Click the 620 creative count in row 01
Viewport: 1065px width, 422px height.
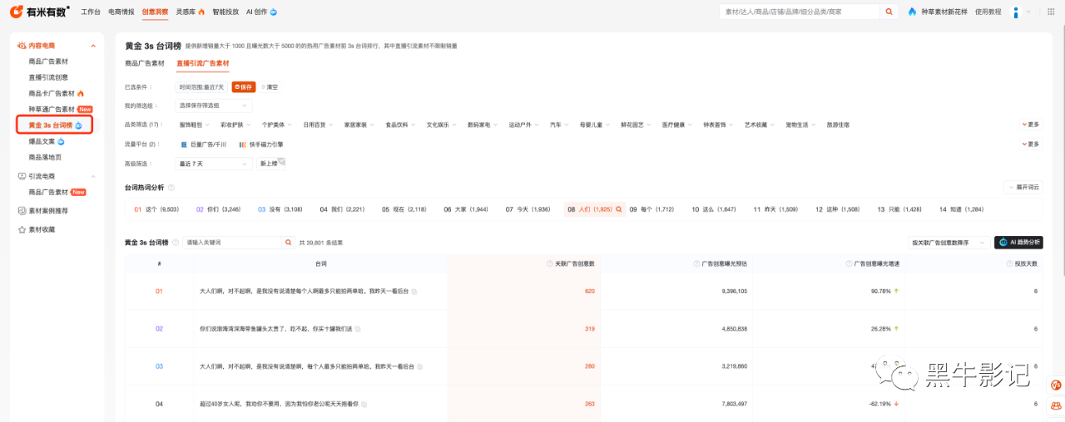click(x=589, y=292)
